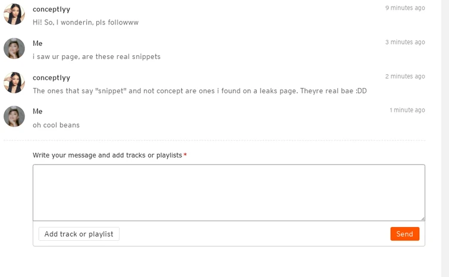Click the "Hi! So, I wonderin, pls followww" message
Image resolution: width=449 pixels, height=277 pixels.
[x=86, y=23]
